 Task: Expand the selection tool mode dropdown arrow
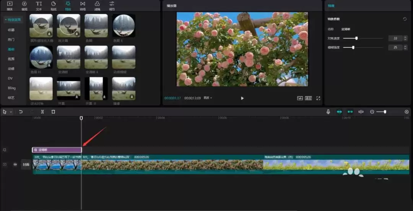11,112
